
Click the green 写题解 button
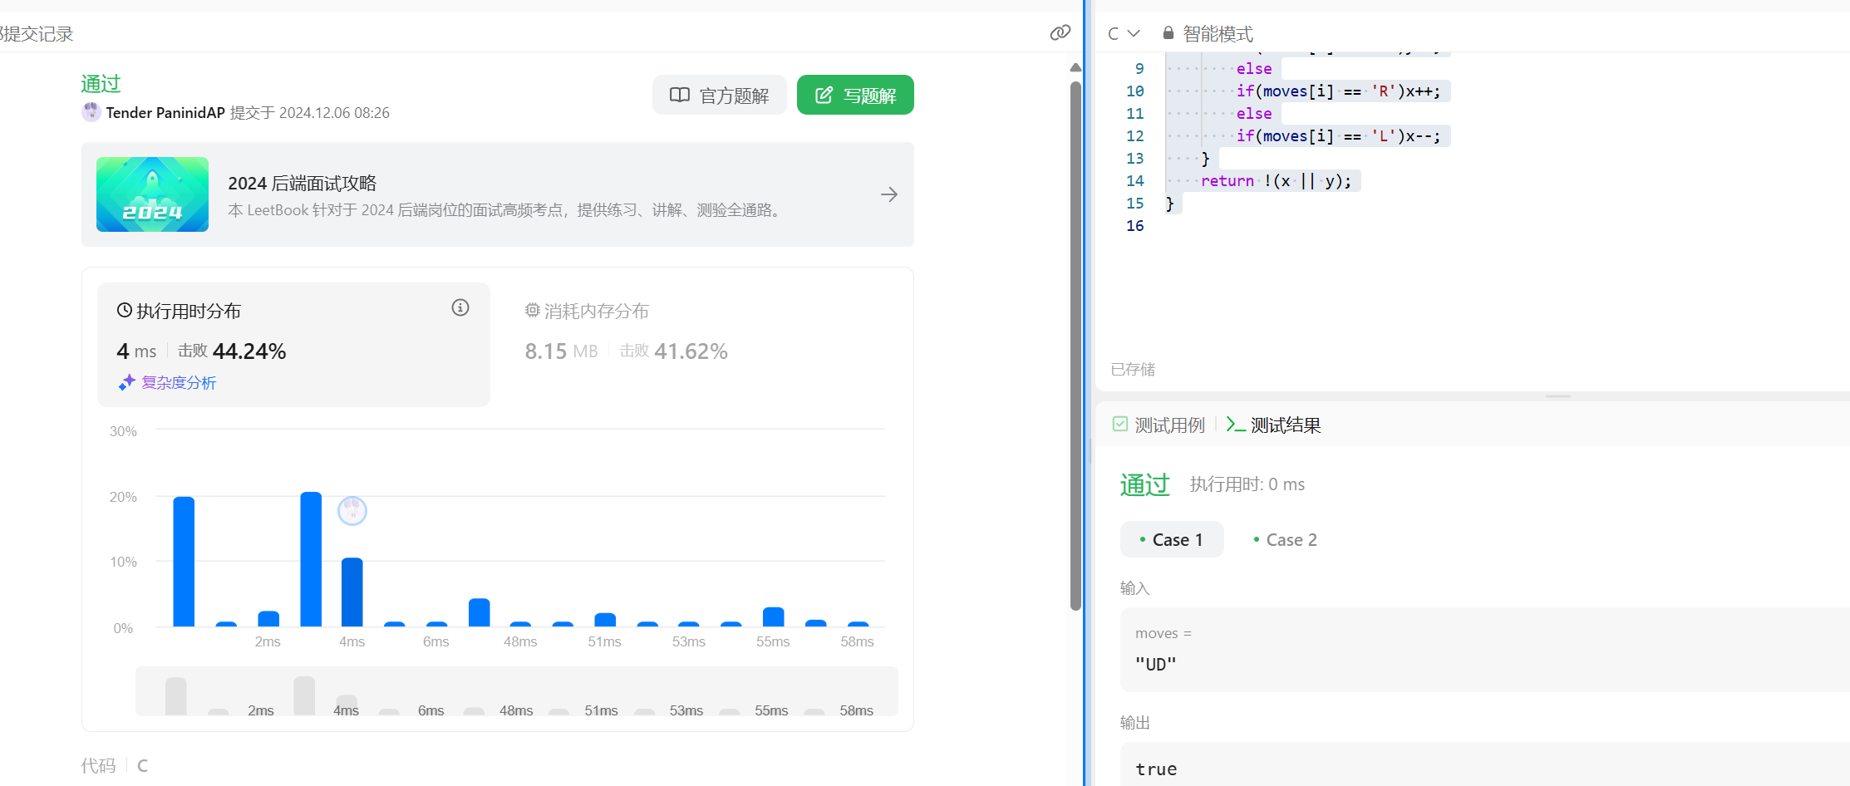[x=855, y=96]
